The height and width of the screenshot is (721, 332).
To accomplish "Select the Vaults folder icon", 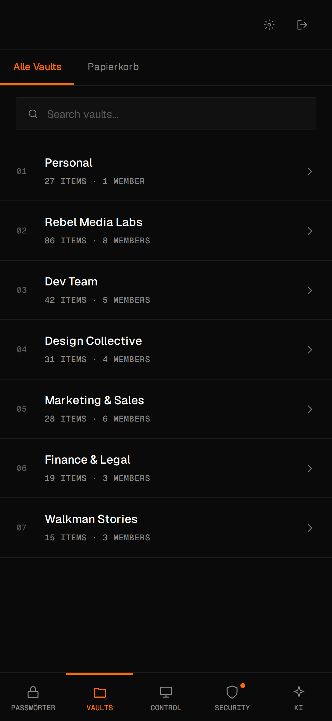I will (x=100, y=692).
